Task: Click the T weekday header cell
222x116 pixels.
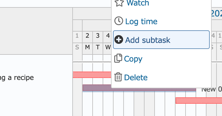Action: point(98,47)
